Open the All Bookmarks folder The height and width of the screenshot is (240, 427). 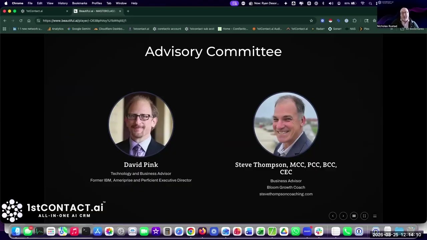point(412,29)
